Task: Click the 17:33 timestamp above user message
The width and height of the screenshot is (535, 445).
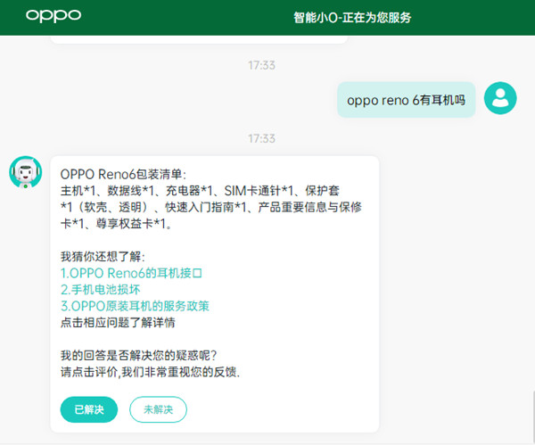Action: (261, 65)
